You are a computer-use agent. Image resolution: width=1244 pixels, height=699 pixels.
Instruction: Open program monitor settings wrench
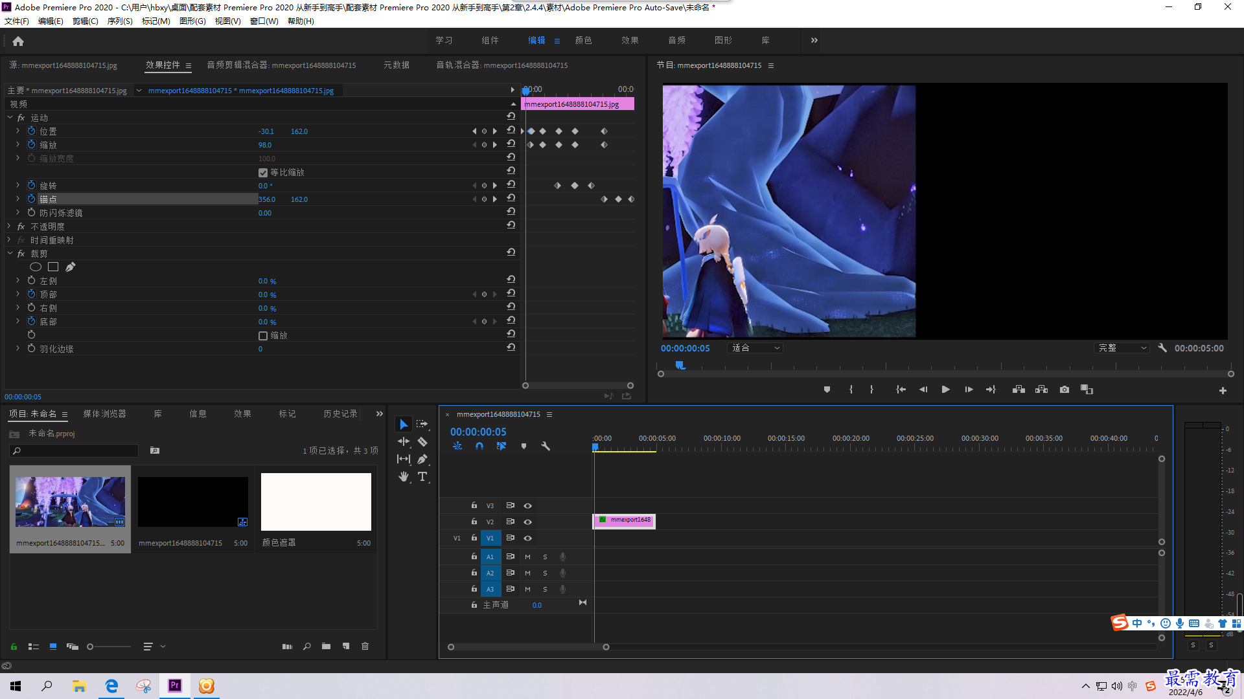pos(1162,348)
